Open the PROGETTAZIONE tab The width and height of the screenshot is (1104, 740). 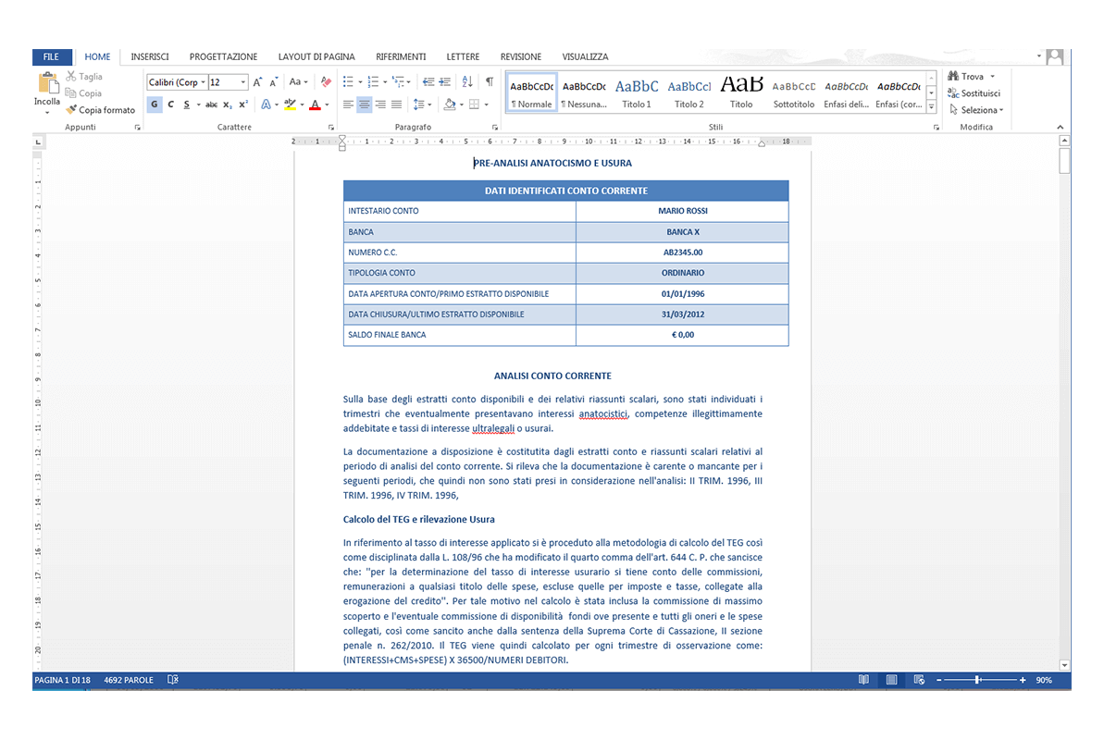coord(223,57)
